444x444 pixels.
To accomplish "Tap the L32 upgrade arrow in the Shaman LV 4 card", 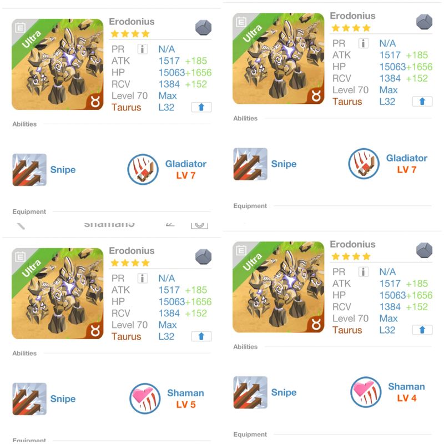I will coord(422,330).
